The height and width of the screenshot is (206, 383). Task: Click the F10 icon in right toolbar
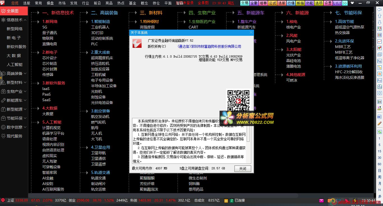tap(379, 61)
